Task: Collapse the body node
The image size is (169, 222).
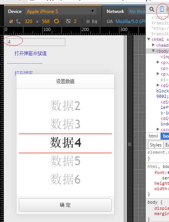Action: [x=153, y=51]
